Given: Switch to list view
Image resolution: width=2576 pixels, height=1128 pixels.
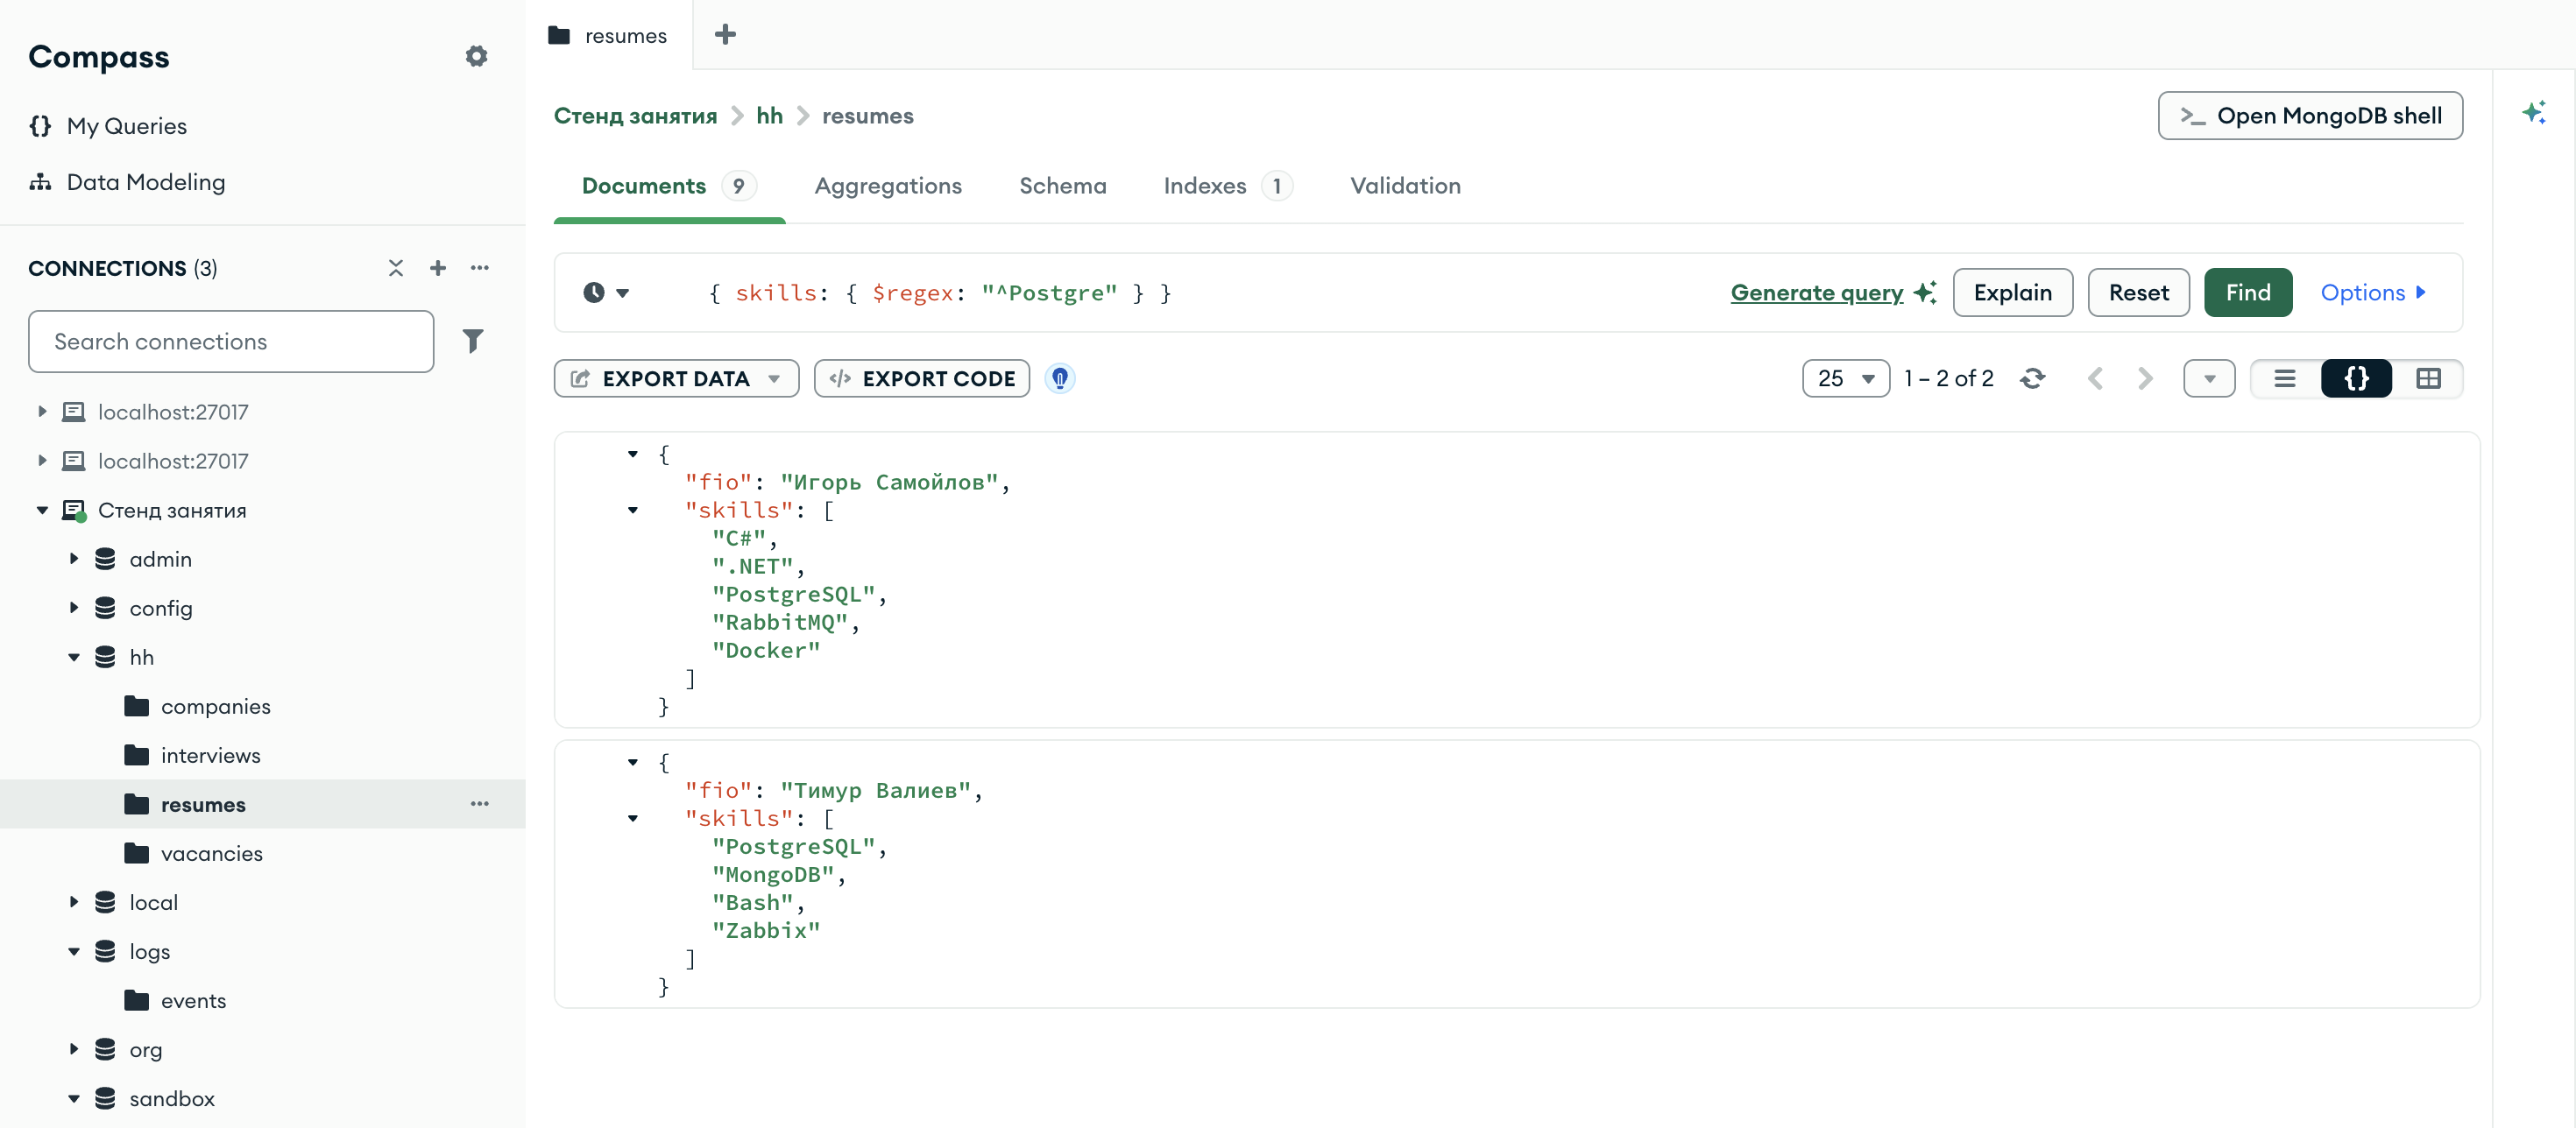Looking at the screenshot, I should (2285, 378).
